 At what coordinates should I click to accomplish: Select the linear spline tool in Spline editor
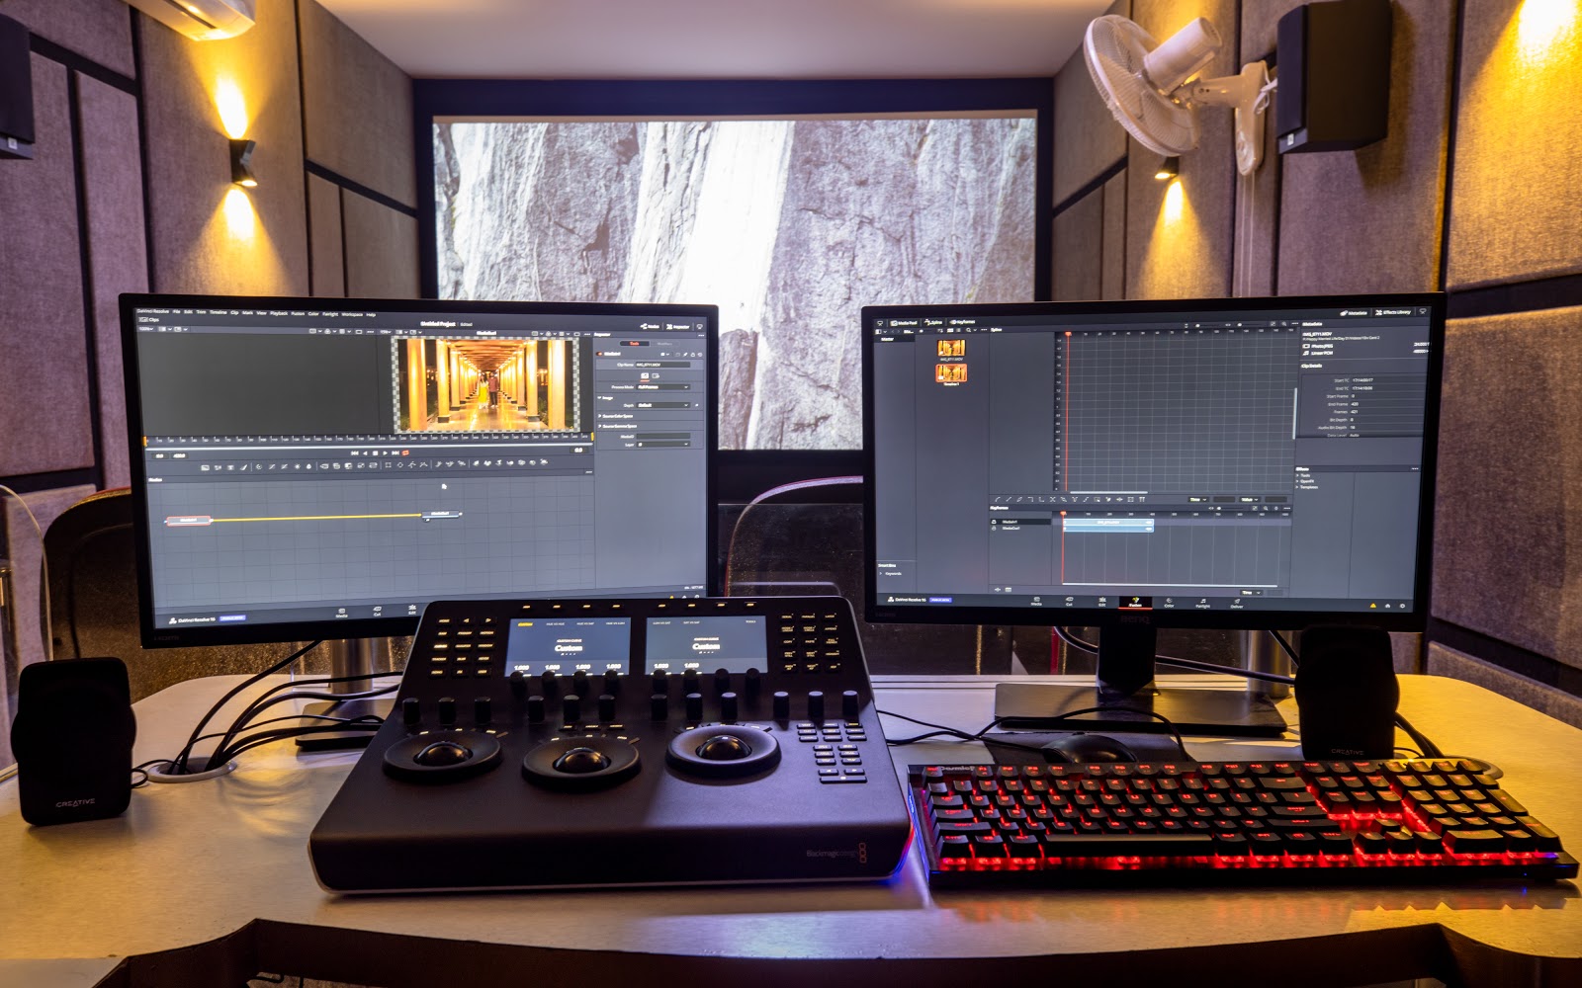tap(1009, 499)
